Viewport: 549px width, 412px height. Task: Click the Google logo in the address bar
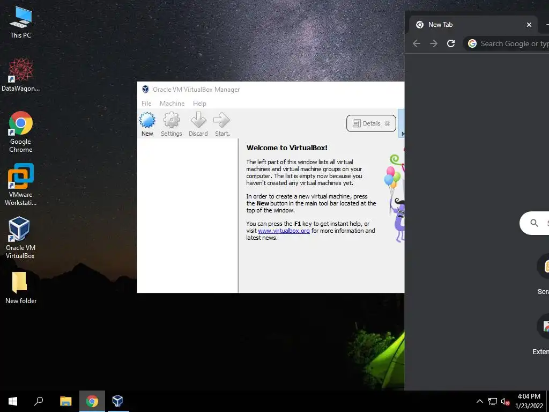point(472,43)
